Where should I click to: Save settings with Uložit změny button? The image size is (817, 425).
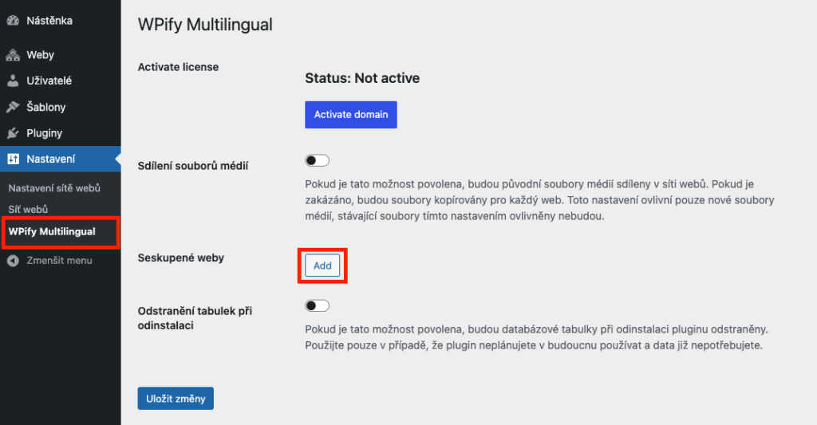click(x=176, y=399)
